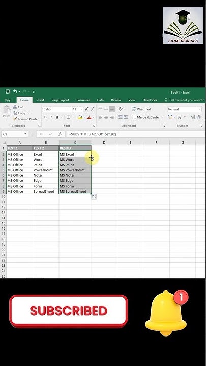Open the Developer tab

pyautogui.click(x=150, y=100)
